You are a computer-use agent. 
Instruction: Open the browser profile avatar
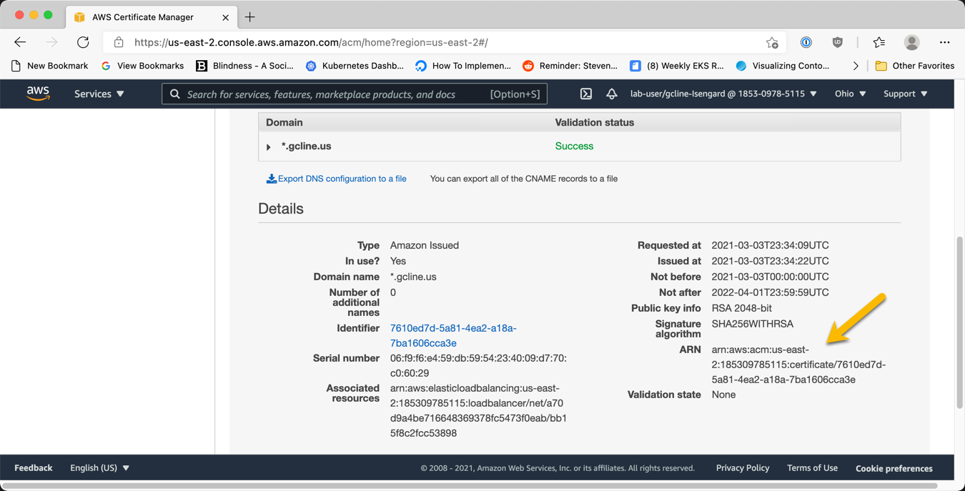(x=911, y=42)
